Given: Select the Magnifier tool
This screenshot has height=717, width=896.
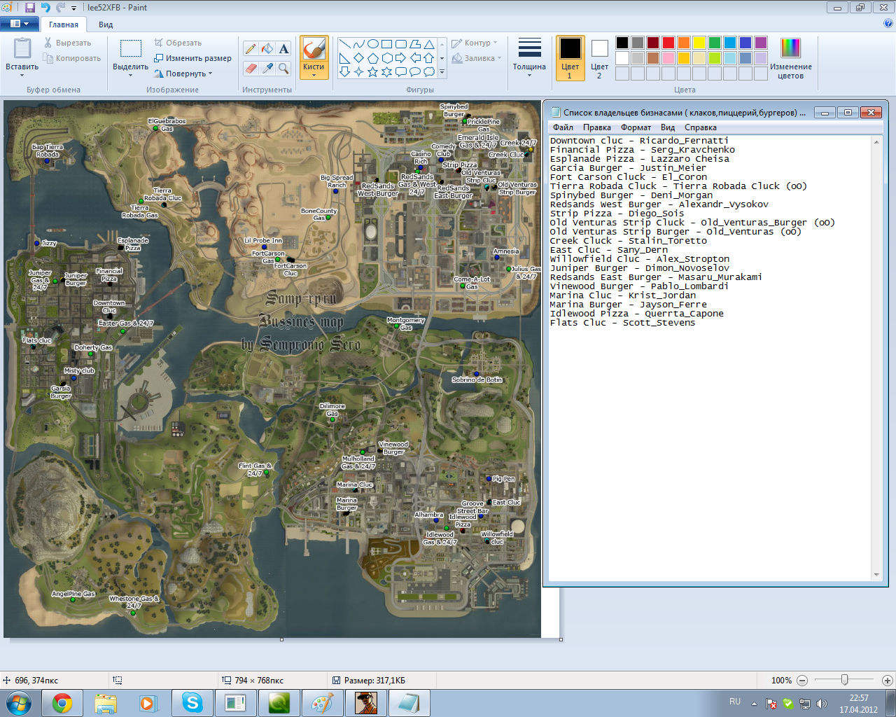Looking at the screenshot, I should click(283, 68).
